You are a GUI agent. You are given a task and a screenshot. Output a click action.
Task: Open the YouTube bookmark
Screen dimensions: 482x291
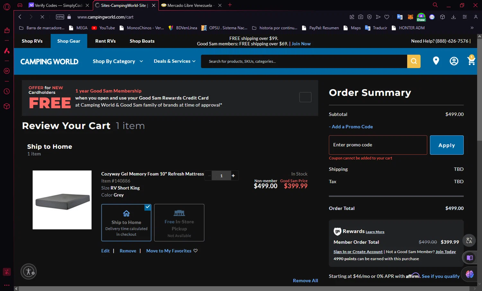tap(103, 28)
